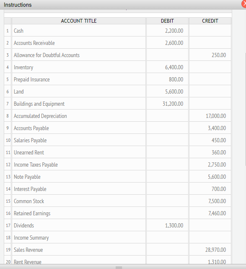
Task: Select Allowance for Doubtful Accounts title
Action: click(x=47, y=55)
